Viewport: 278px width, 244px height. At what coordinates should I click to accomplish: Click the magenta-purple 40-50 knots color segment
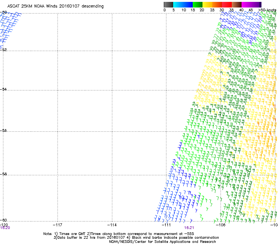pos(251,5)
